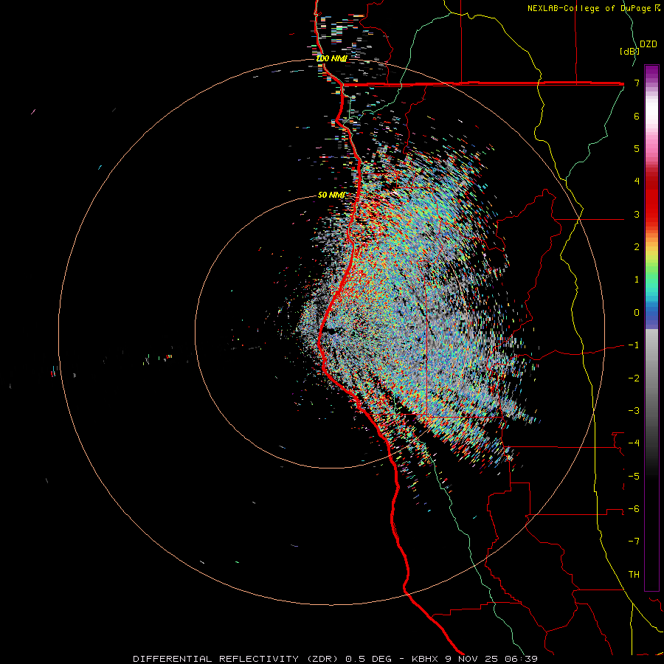Click the 1 value on color scale
This screenshot has height=664, width=664.
pyautogui.click(x=637, y=280)
